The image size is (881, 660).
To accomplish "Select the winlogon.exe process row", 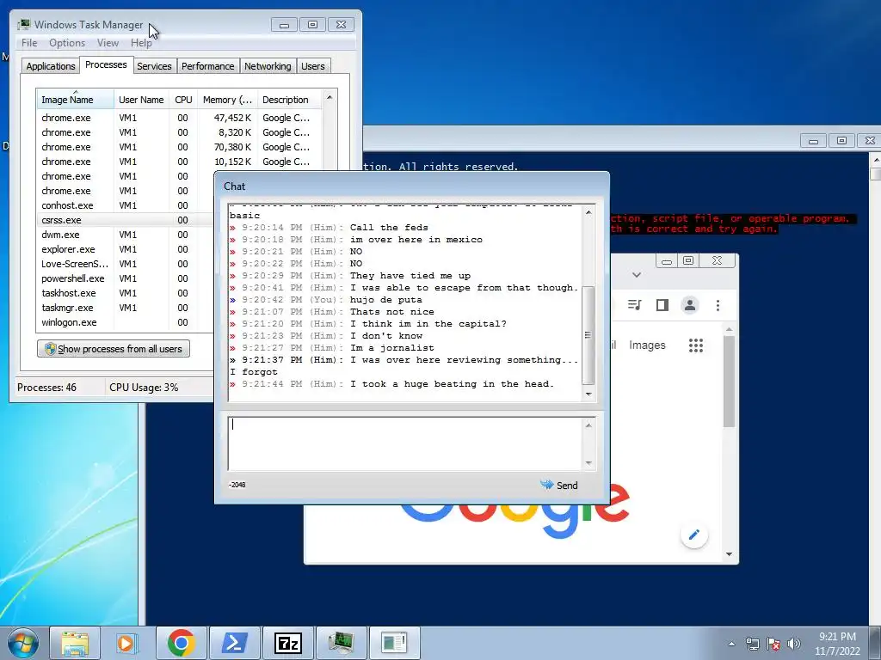I will 126,322.
